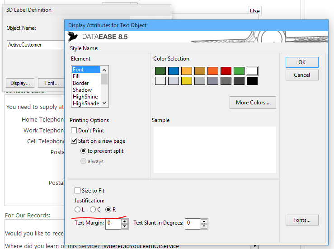Pick the bright green color swatch
Viewport: 334px width, 249px height.
[239, 71]
